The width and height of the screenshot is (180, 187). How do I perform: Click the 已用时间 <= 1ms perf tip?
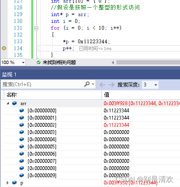click(95, 48)
